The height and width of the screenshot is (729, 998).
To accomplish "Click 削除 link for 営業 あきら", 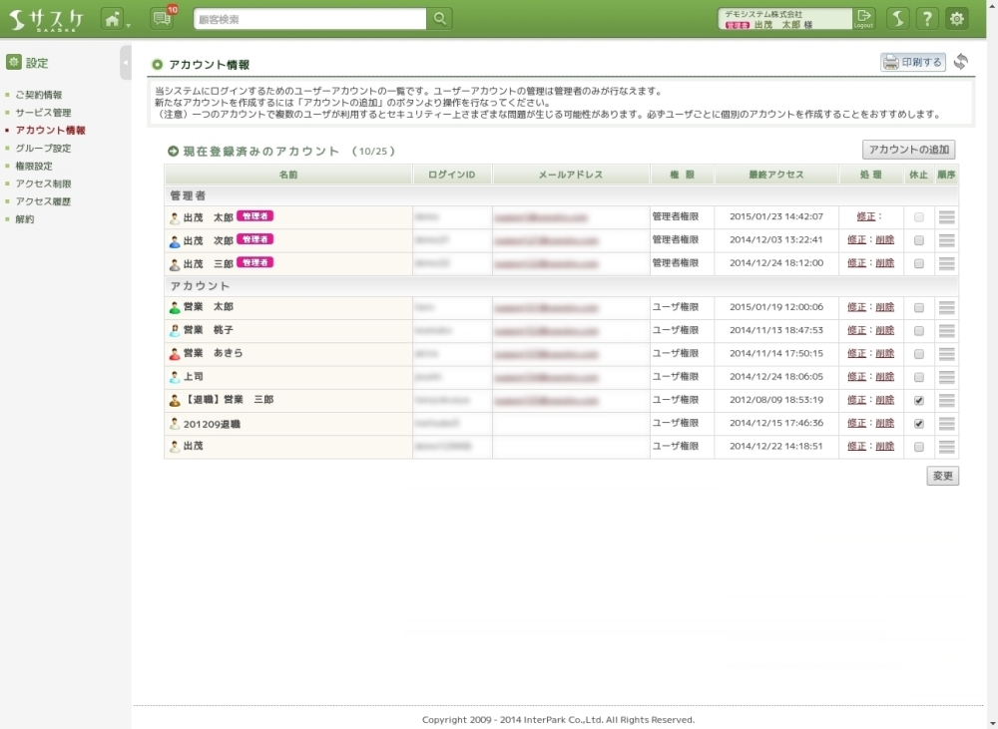I will (x=885, y=354).
